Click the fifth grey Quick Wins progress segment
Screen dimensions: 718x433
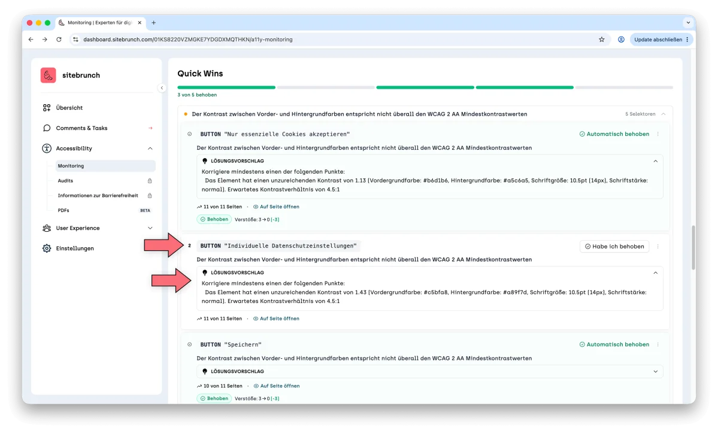click(x=624, y=87)
